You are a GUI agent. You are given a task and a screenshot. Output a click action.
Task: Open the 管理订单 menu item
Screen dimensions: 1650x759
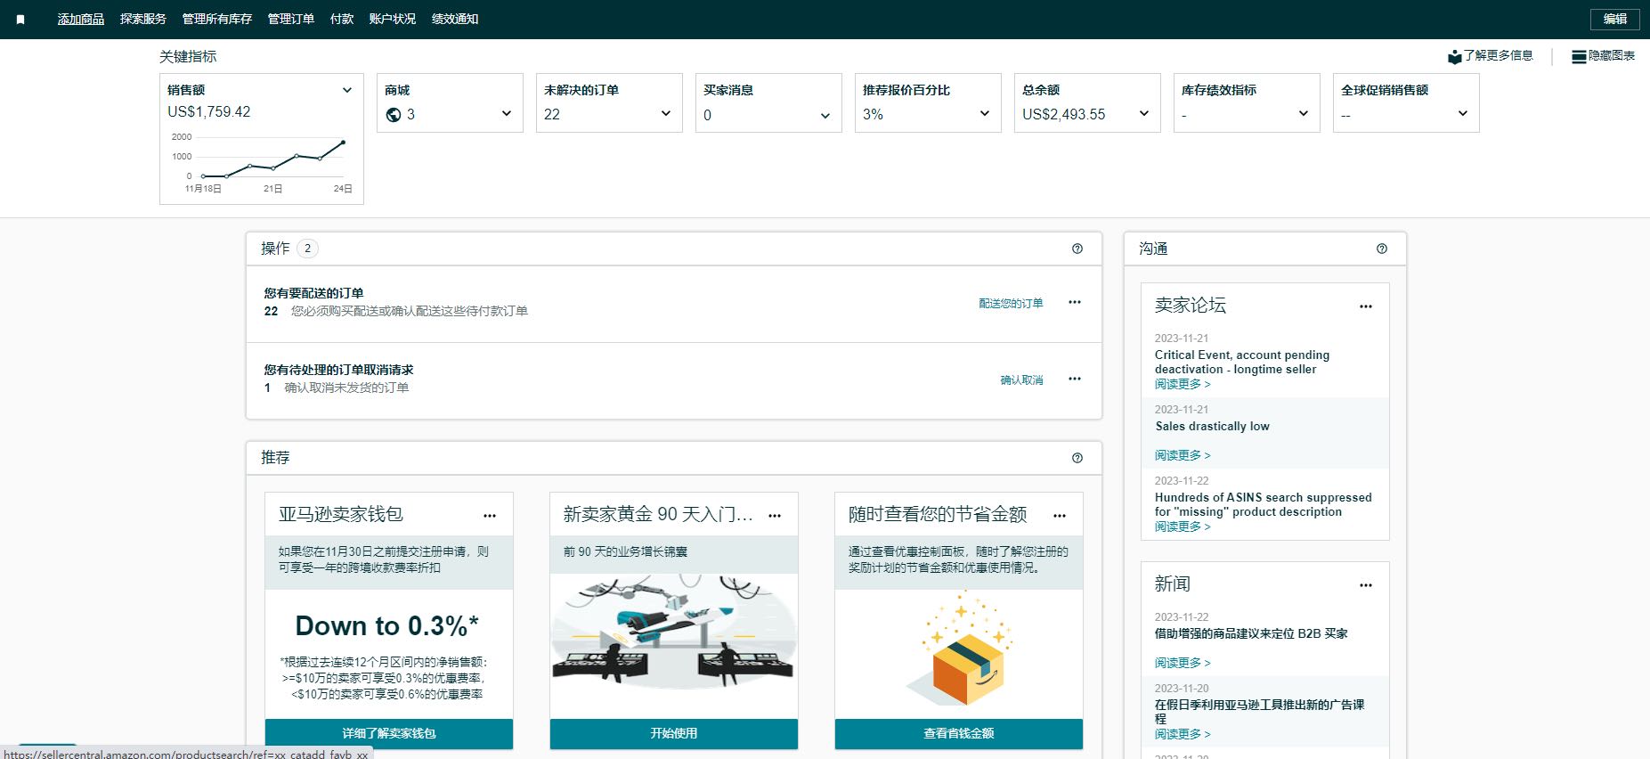(291, 19)
